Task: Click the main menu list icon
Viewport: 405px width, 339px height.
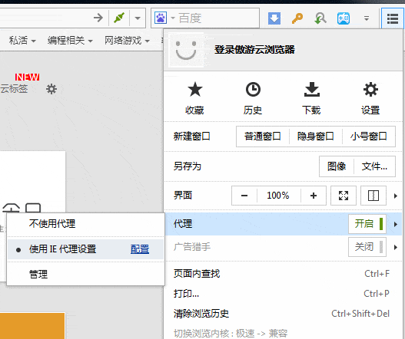Action: [393, 18]
